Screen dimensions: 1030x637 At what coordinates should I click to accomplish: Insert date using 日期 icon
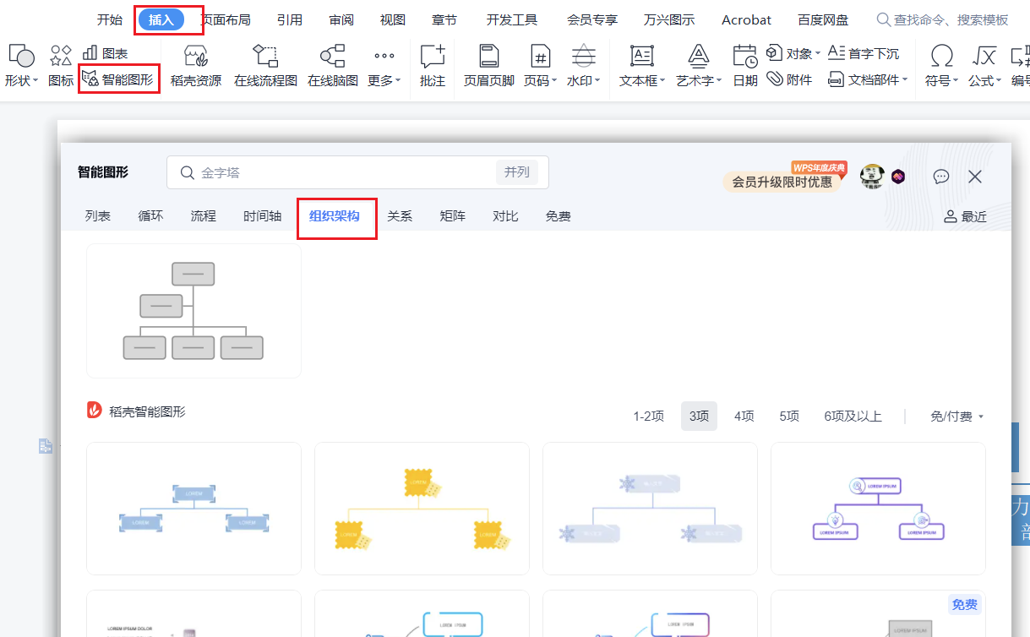(744, 66)
